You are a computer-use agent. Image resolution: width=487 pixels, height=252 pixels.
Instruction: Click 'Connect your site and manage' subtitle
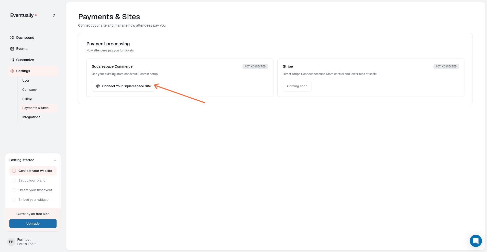[x=122, y=25]
